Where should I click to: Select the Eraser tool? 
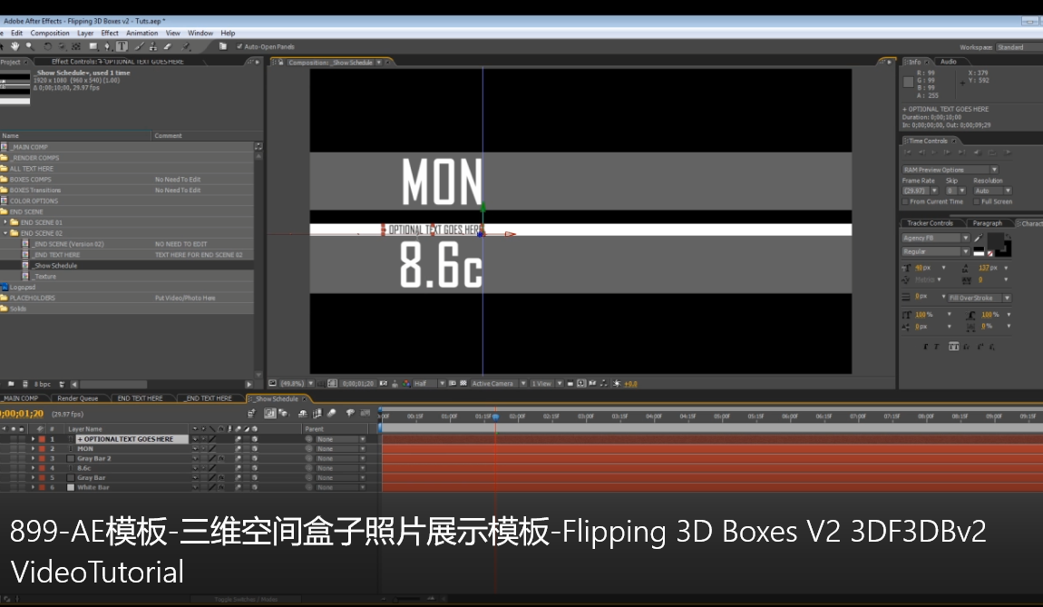click(169, 46)
